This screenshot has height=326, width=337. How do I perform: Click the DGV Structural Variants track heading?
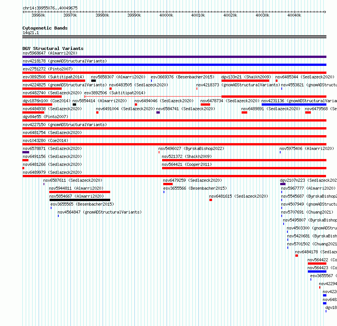53,48
